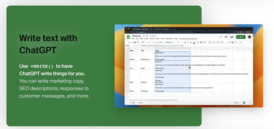The image size is (274, 129).
Task: Open the Extensions menu
Action: [169, 39]
